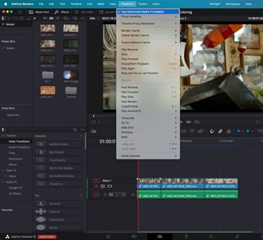Viewport: 263px width, 240px height.
Task: Click the blue flag color swatch
Action: tap(239, 131)
